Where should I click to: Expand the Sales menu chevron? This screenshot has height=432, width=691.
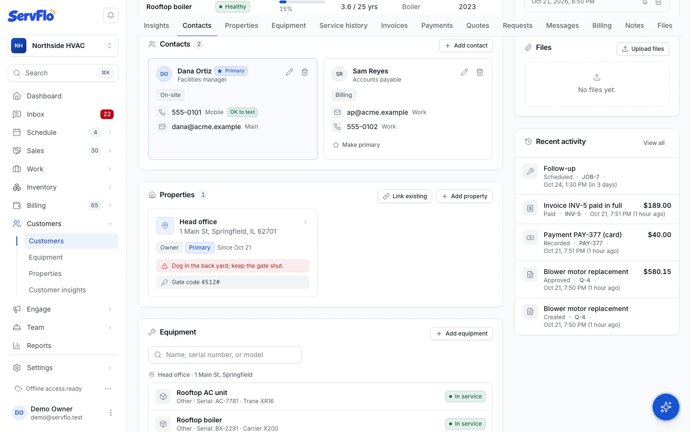coord(110,151)
